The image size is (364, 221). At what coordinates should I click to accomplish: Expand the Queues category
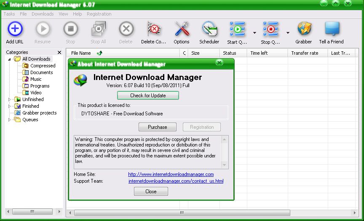[x=9, y=120]
